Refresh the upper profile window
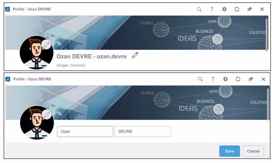Viewport: 272px width, 163px height. tap(237, 9)
